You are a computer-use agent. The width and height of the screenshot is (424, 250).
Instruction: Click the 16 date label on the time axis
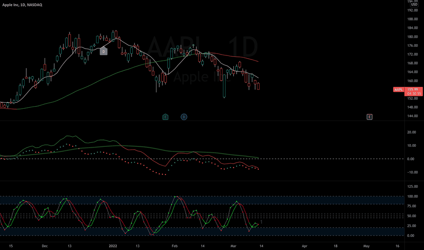[398, 246]
